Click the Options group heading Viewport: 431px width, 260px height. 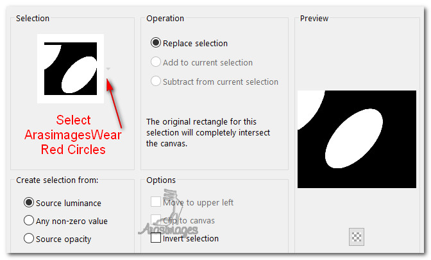pyautogui.click(x=161, y=180)
